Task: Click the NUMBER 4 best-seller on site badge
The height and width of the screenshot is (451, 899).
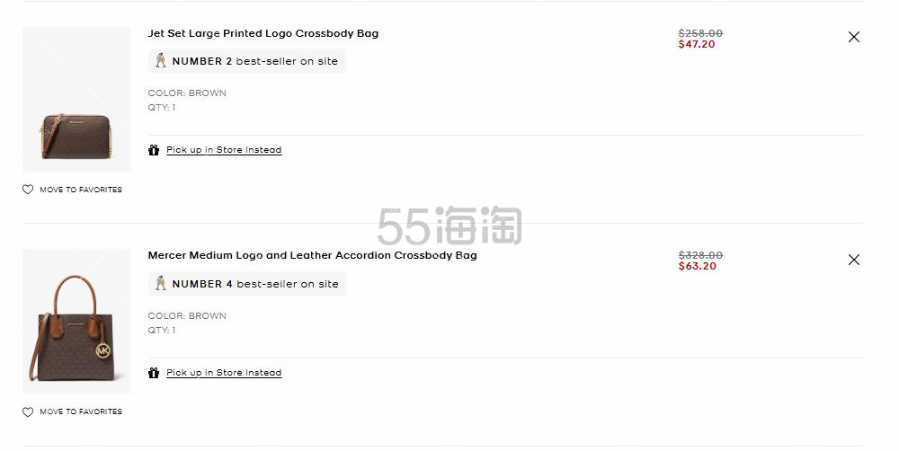Action: click(247, 284)
